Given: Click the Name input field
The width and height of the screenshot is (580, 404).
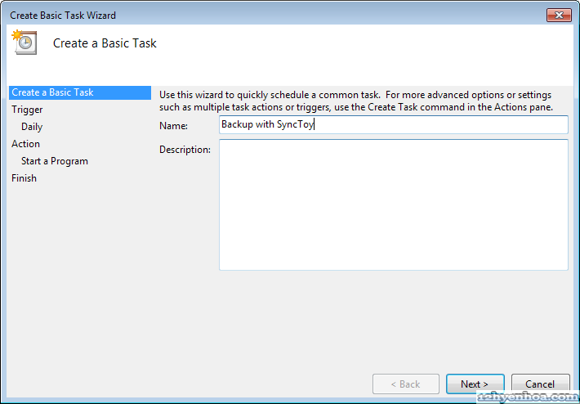Looking at the screenshot, I should (x=393, y=124).
